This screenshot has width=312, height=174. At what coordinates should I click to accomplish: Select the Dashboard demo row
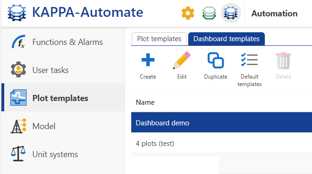pyautogui.click(x=222, y=123)
